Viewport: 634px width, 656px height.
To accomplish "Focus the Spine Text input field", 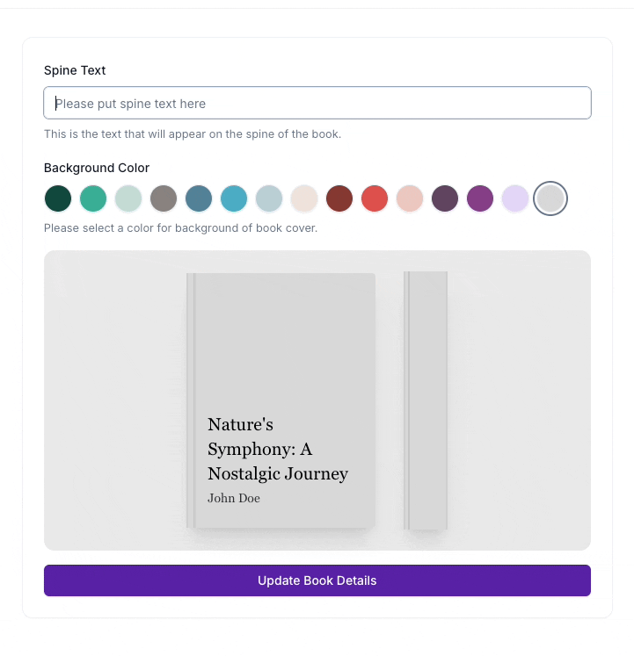I will click(317, 103).
